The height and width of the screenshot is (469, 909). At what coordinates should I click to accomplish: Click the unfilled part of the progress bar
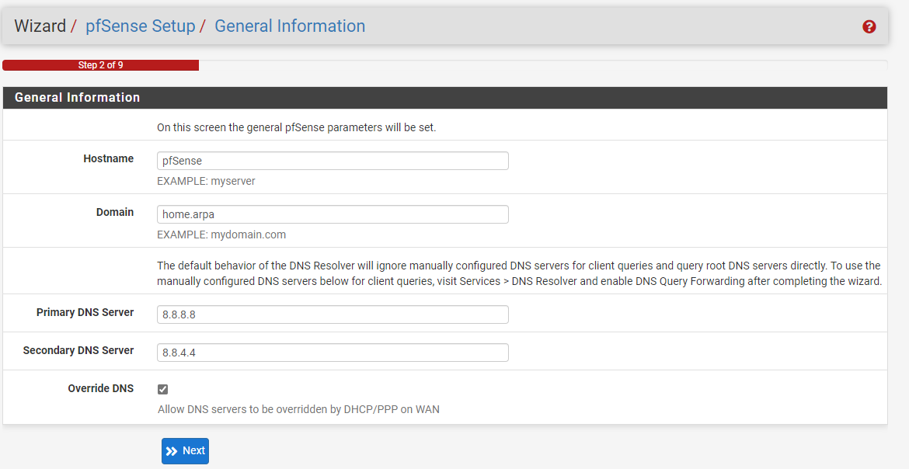coord(542,65)
